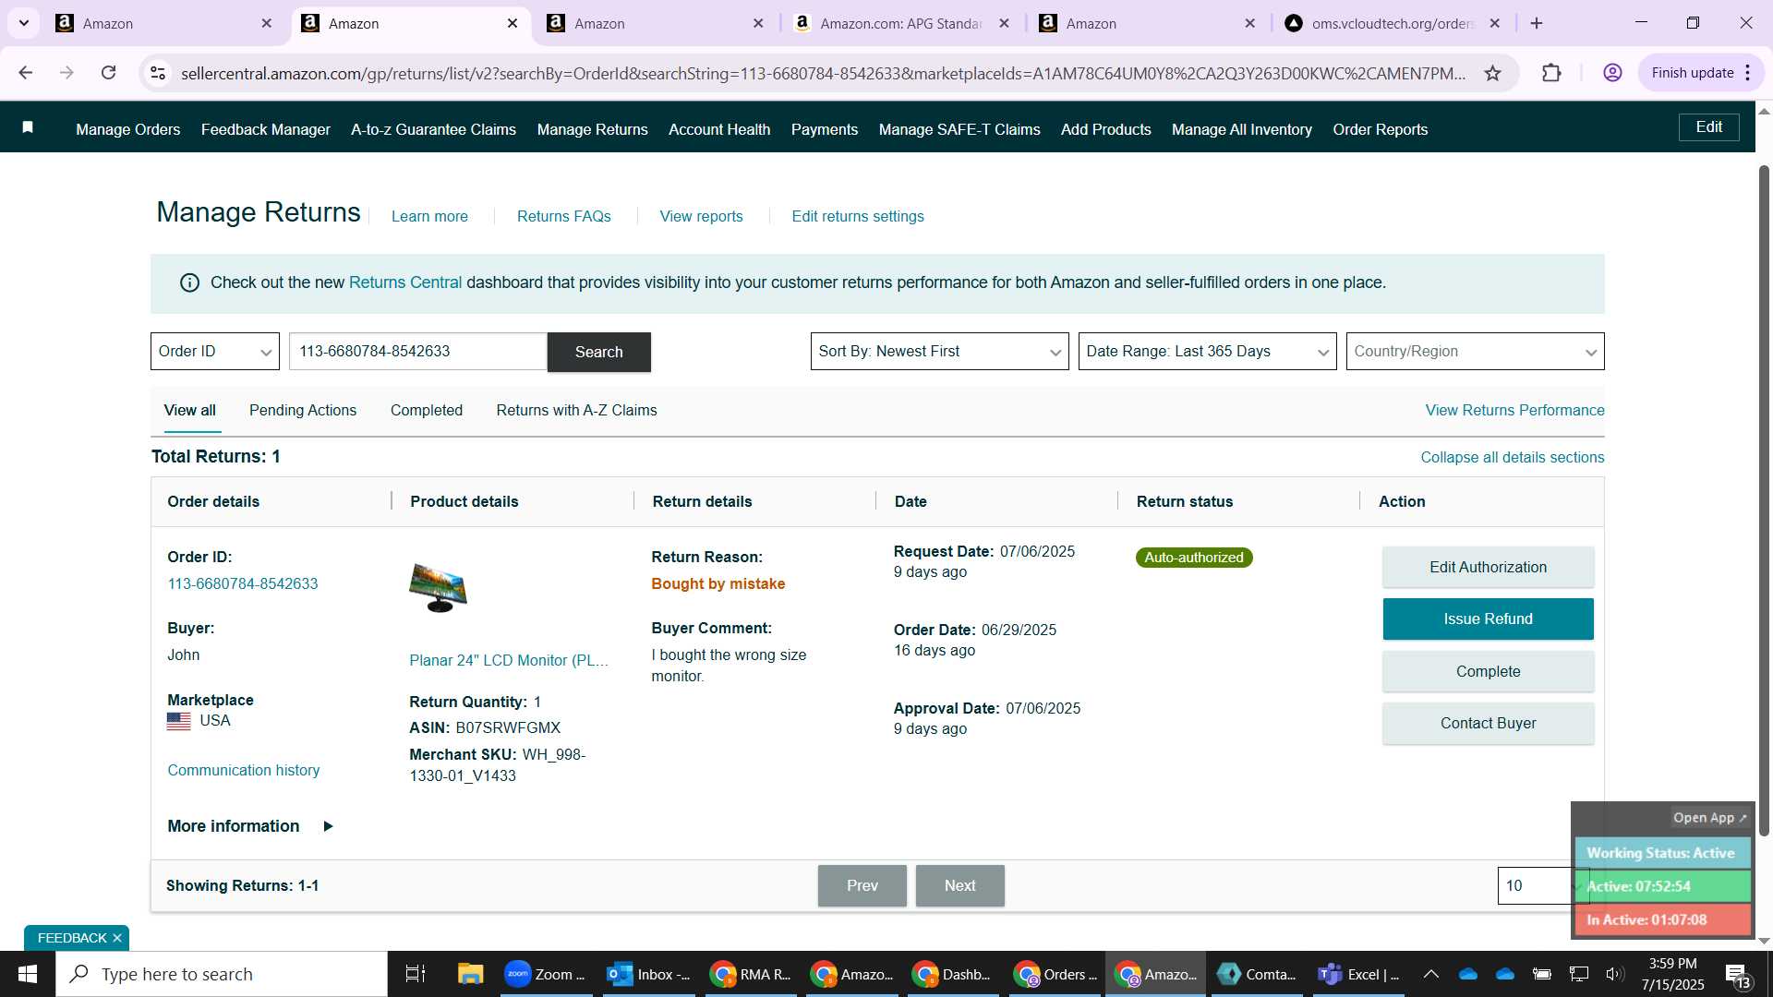The width and height of the screenshot is (1773, 997).
Task: Switch to the Pending Actions tab
Action: click(x=303, y=411)
